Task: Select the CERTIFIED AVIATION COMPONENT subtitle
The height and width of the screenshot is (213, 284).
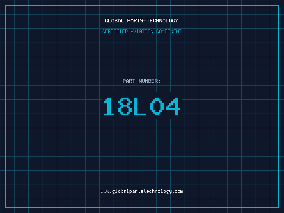Action: point(142,31)
